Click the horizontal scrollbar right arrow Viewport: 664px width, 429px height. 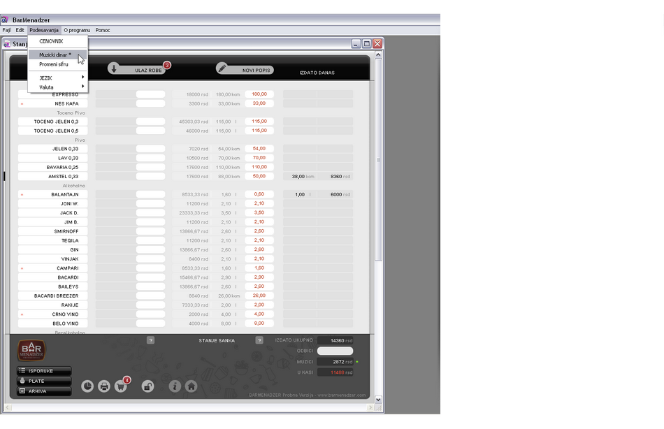(370, 407)
